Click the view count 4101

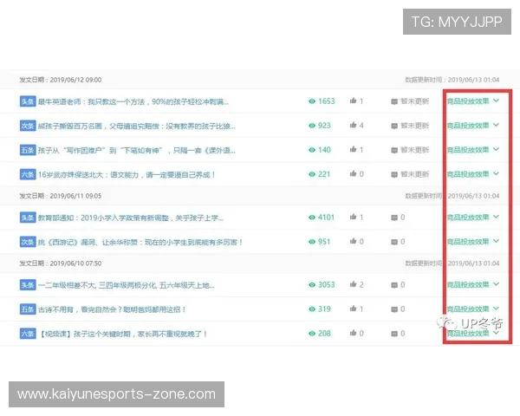326,218
